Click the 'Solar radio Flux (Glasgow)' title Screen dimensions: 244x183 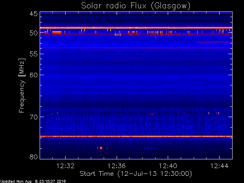(x=136, y=6)
